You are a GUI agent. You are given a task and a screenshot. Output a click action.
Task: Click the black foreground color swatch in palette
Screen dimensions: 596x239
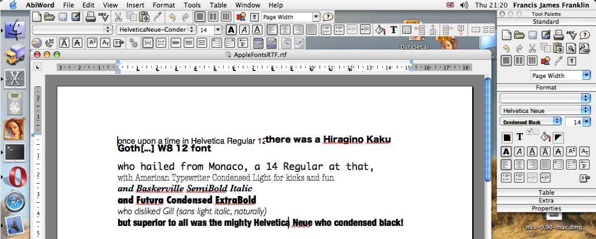pos(507,137)
